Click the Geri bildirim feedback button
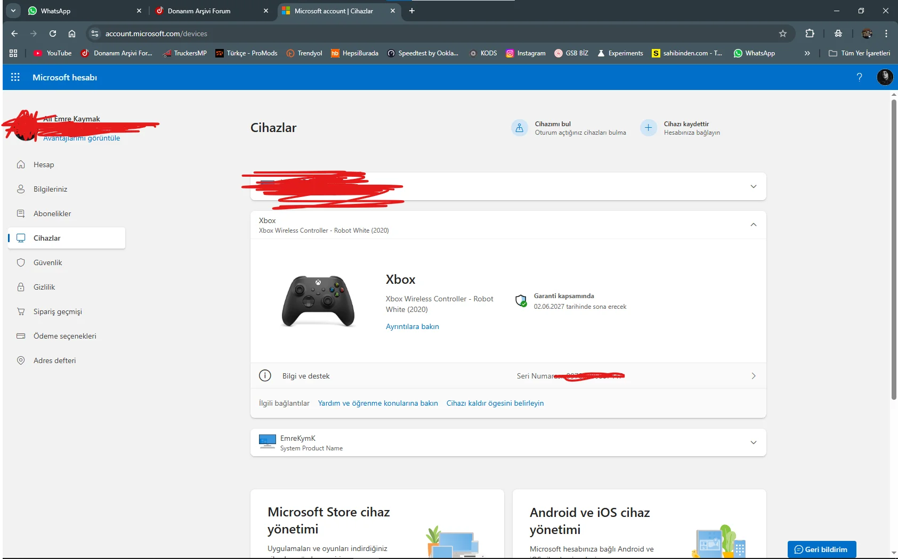This screenshot has width=898, height=559. [x=822, y=549]
